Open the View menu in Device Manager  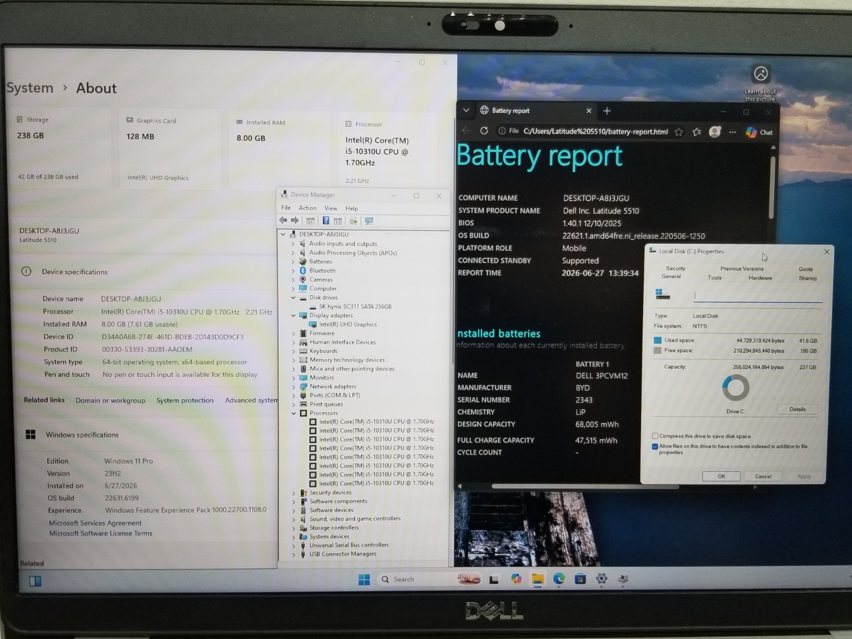tap(331, 208)
